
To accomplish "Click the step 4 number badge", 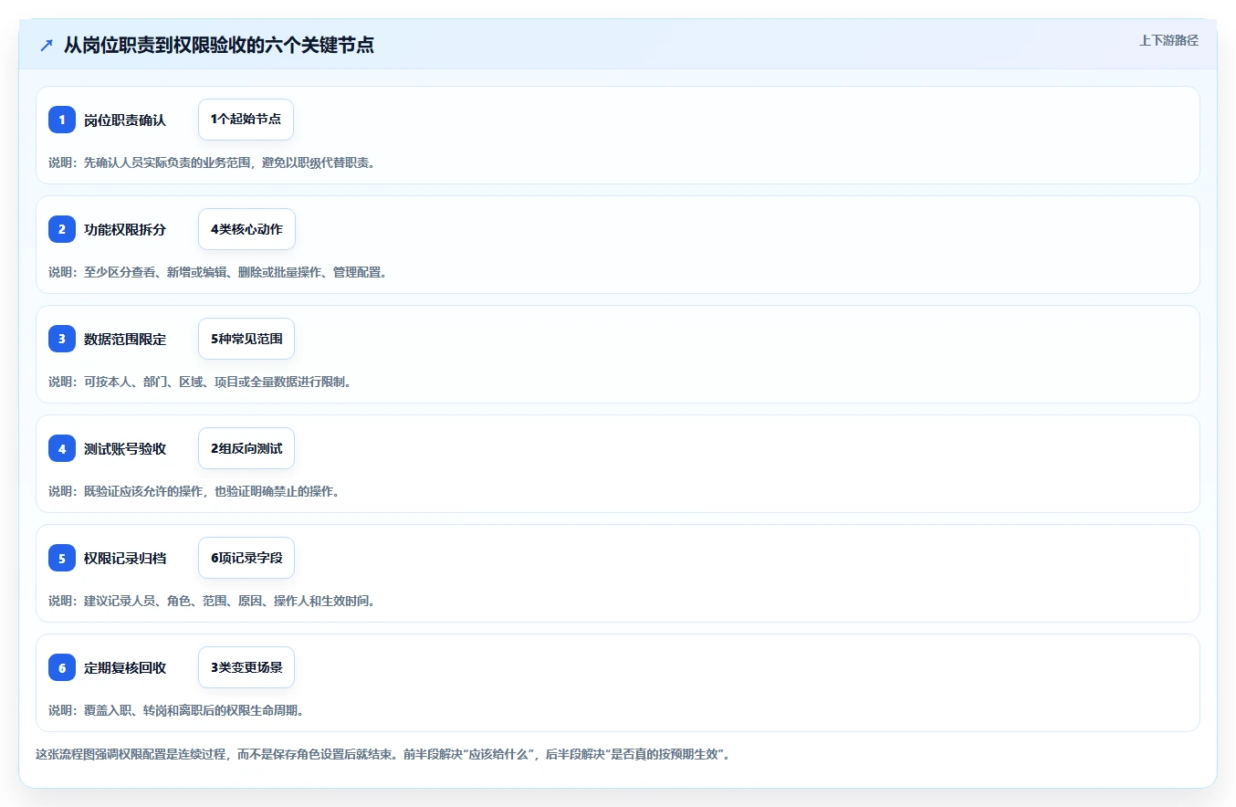I will 62,448.
